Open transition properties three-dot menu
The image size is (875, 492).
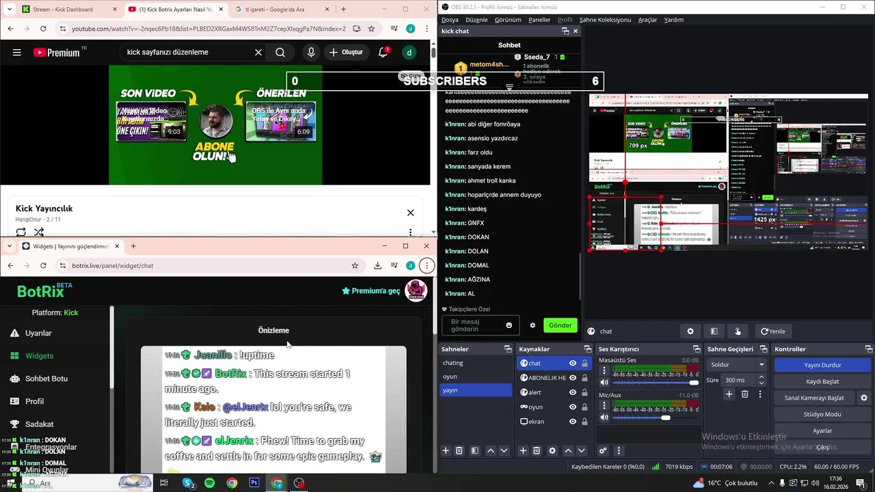759,394
